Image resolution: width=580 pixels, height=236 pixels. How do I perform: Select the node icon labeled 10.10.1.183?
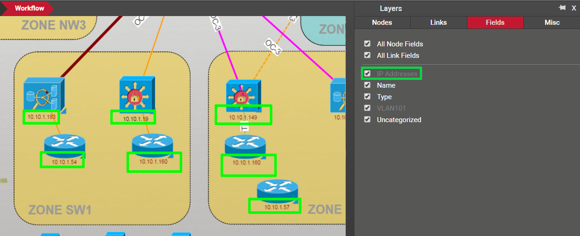pyautogui.click(x=43, y=94)
